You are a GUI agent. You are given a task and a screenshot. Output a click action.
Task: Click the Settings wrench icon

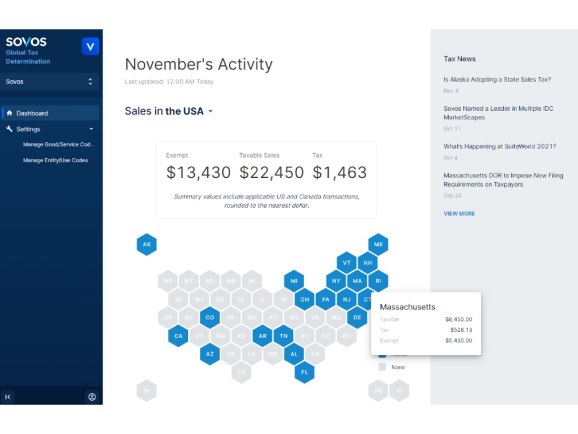point(10,129)
